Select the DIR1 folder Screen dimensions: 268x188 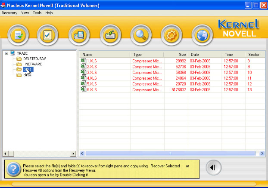(x=28, y=69)
